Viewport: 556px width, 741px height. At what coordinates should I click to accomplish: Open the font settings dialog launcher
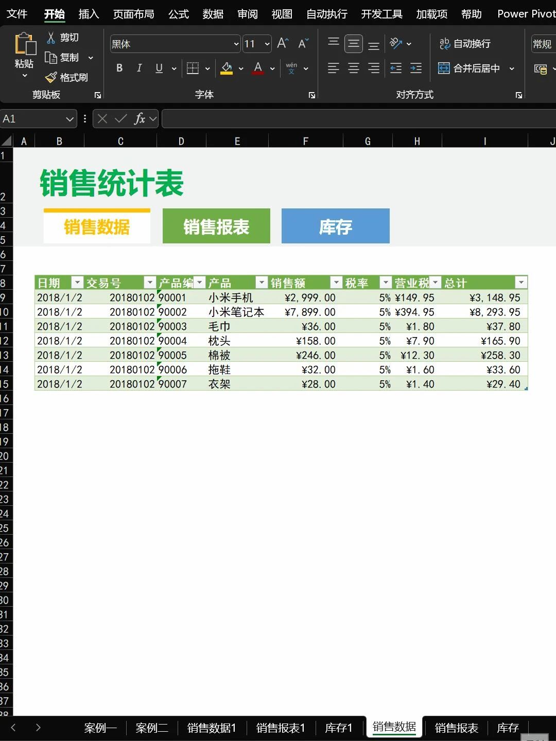[x=312, y=95]
